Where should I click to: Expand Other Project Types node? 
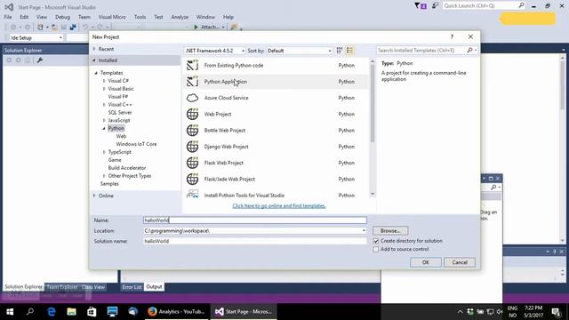pyautogui.click(x=104, y=176)
